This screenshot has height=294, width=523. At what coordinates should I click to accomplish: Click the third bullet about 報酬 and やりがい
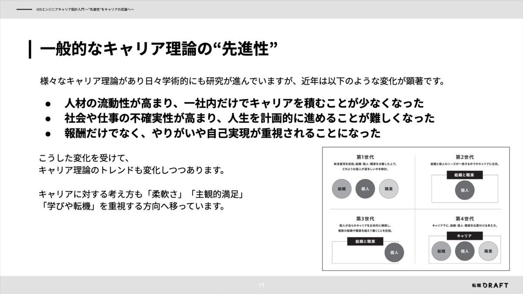coord(222,133)
